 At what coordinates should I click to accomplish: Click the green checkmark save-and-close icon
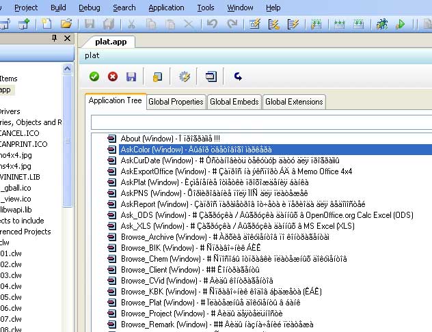pyautogui.click(x=94, y=77)
